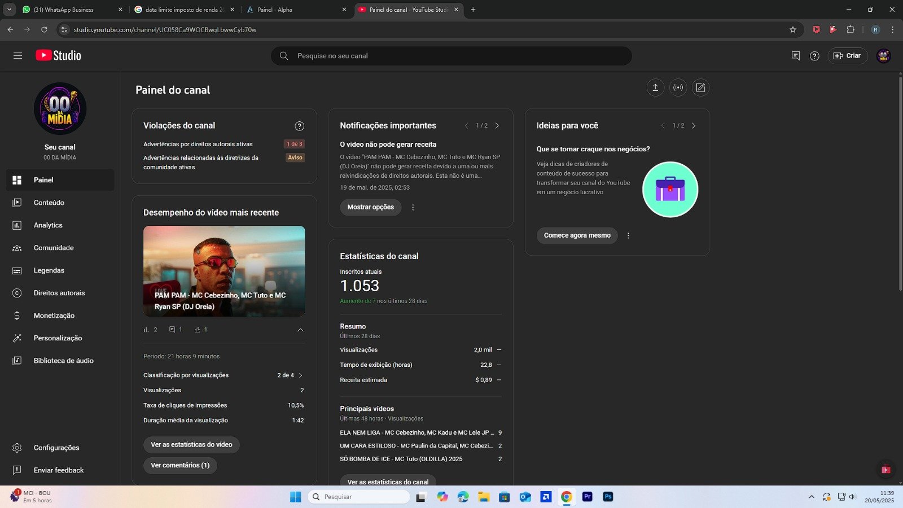Go to Conteúdo in the sidebar

60,203
